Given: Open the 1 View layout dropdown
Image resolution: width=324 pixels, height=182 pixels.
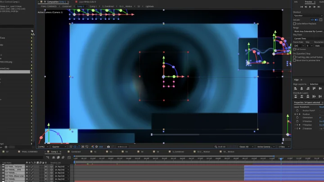Looking at the screenshot, I should coord(284,146).
